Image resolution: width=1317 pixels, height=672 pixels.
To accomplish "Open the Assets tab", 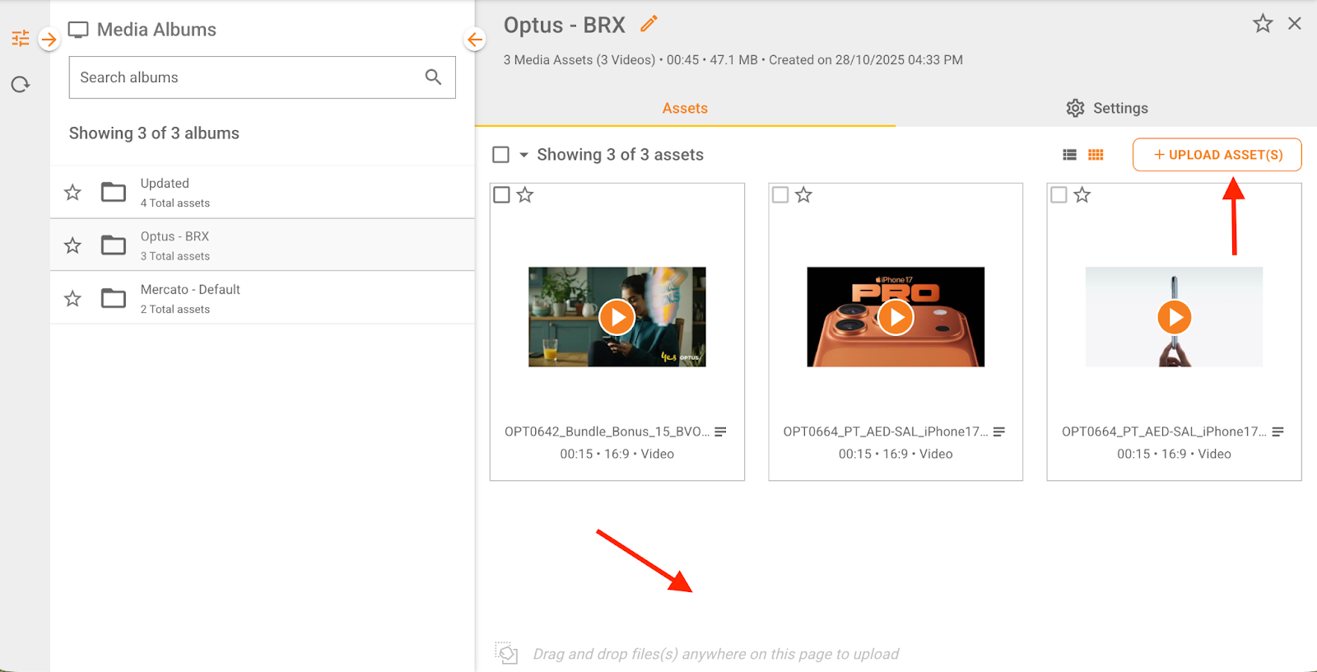I will pyautogui.click(x=685, y=108).
